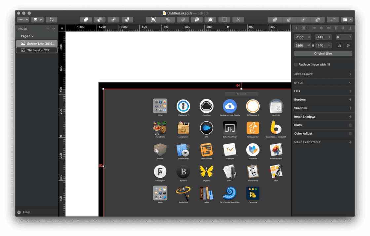Open the Insert plus menu in toolbar
The height and width of the screenshot is (236, 370).
[x=21, y=19]
